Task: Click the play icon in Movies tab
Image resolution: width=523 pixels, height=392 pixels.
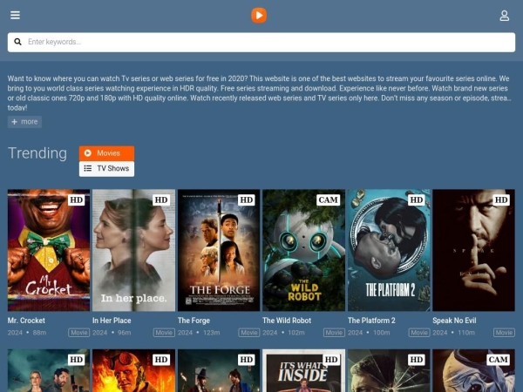Action: 88,153
